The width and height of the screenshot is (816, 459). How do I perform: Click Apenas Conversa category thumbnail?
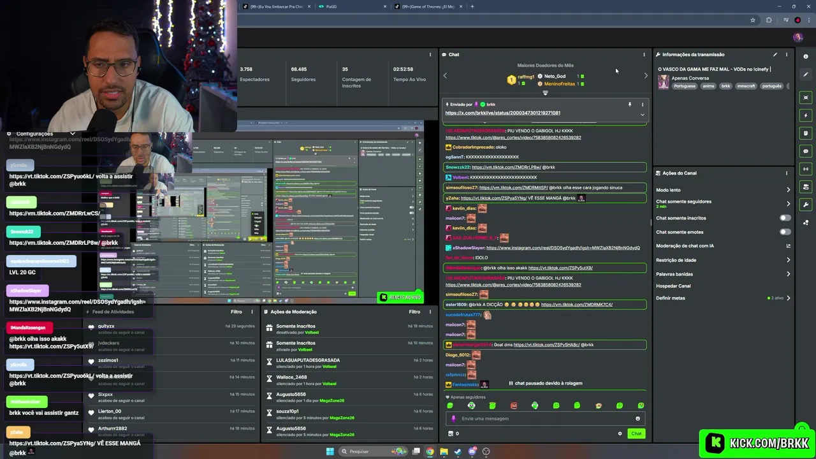click(664, 82)
